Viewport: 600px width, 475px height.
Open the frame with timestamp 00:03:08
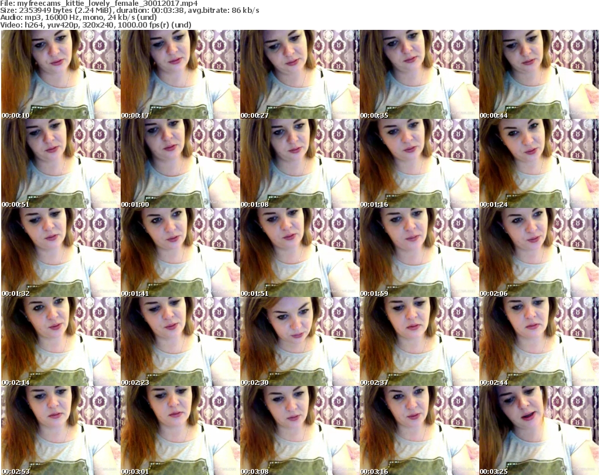[x=299, y=430]
